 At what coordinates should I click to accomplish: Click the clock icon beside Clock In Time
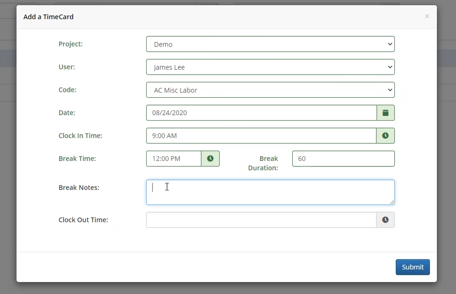(386, 136)
